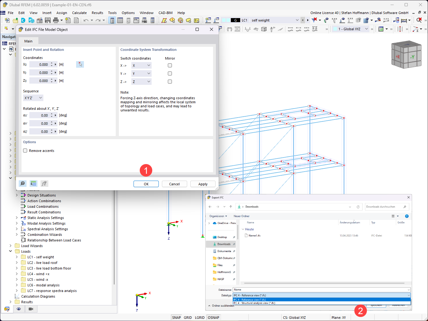The image size is (428, 321).
Task: Enable Mirror for the Z coordinate
Action: click(x=170, y=81)
